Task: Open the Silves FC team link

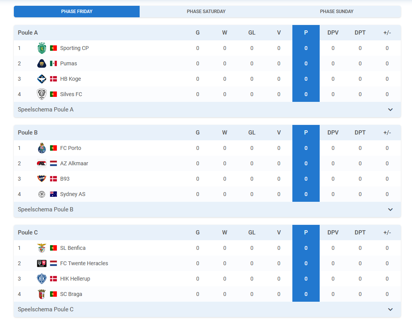Action: [x=71, y=94]
